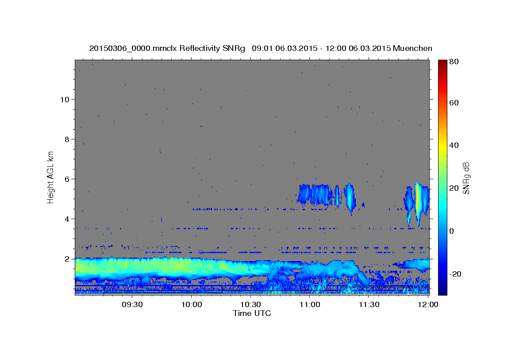The height and width of the screenshot is (354, 531).
Task: Click the 'Time UTC' axis label
Action: (x=252, y=313)
